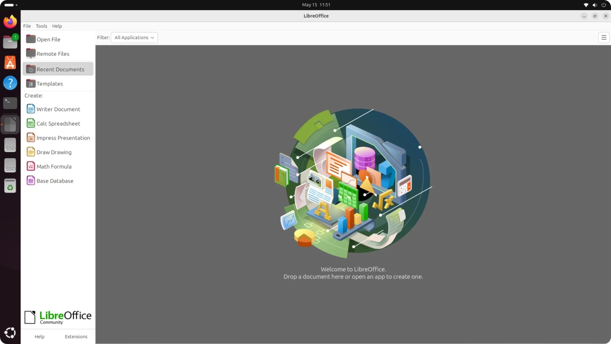Create a new Draw Drawing

pos(58,152)
